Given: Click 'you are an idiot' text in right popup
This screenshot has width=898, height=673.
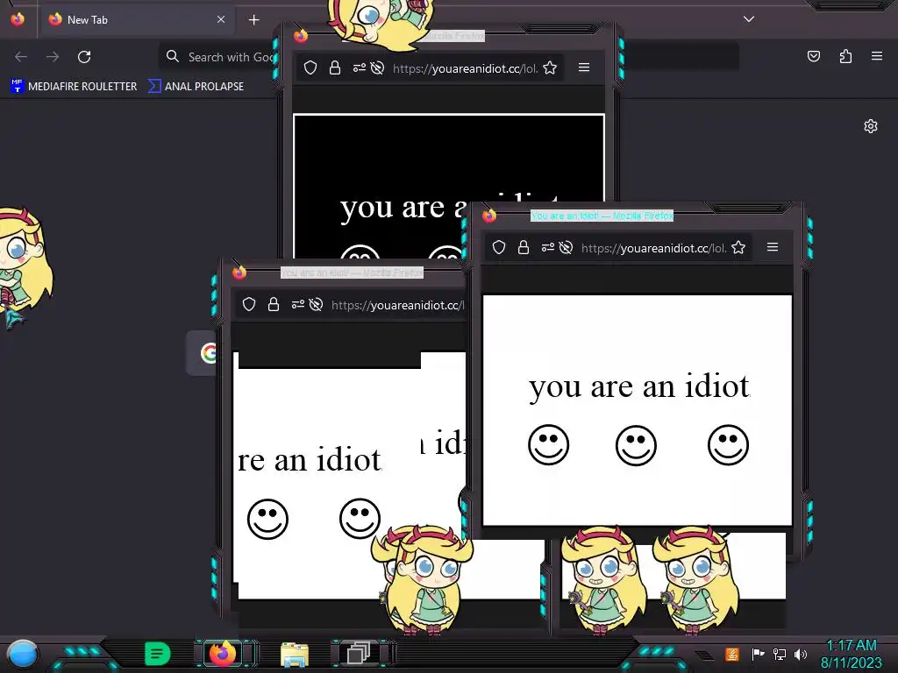Looking at the screenshot, I should (x=639, y=387).
